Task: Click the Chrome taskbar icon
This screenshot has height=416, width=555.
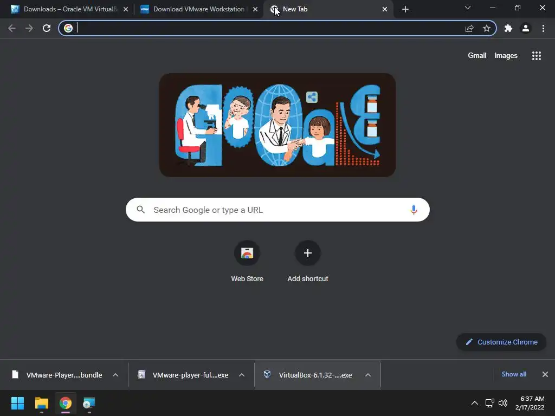Action: (65, 403)
